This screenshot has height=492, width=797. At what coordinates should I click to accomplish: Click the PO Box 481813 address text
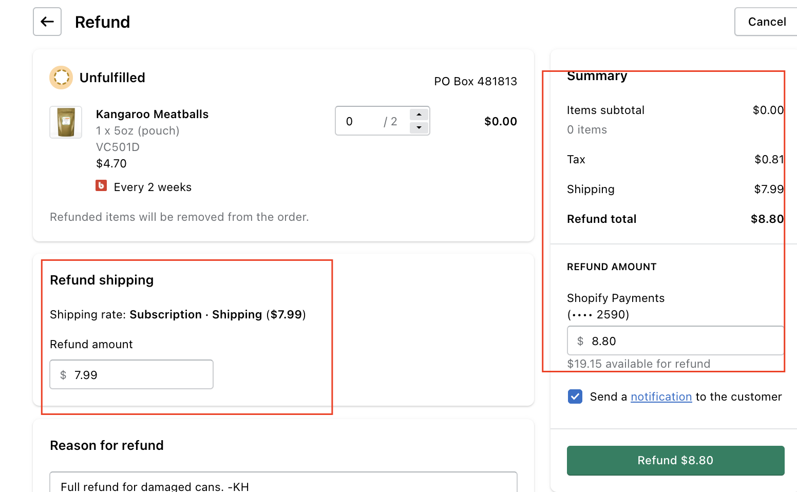click(x=476, y=81)
